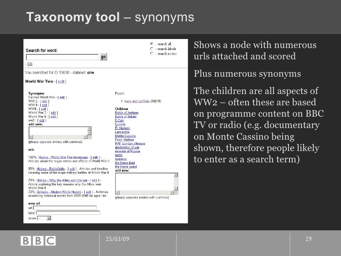
Task: Click the Search for word input field
Action: coord(62,57)
